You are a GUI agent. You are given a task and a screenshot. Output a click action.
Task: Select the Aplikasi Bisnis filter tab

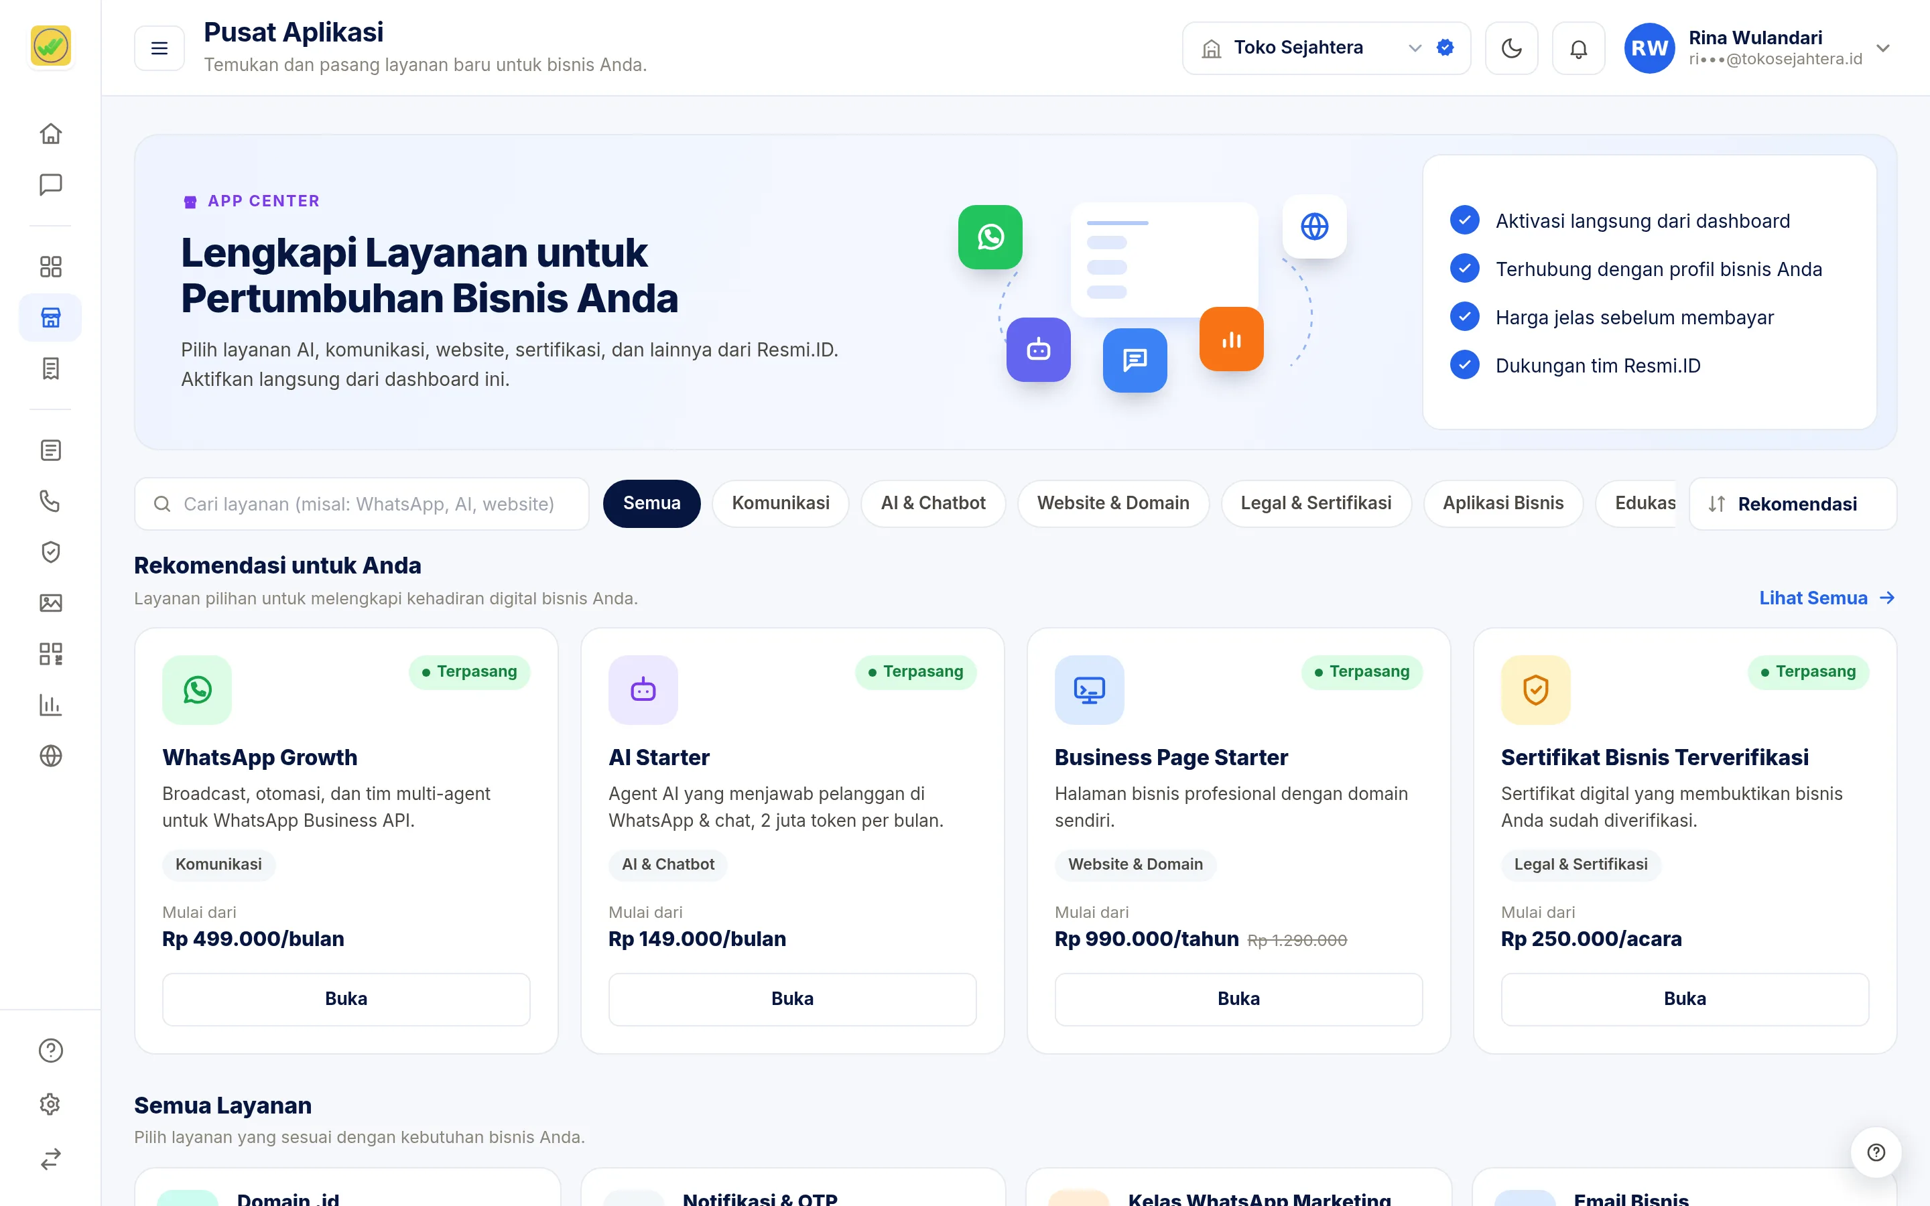click(x=1502, y=503)
